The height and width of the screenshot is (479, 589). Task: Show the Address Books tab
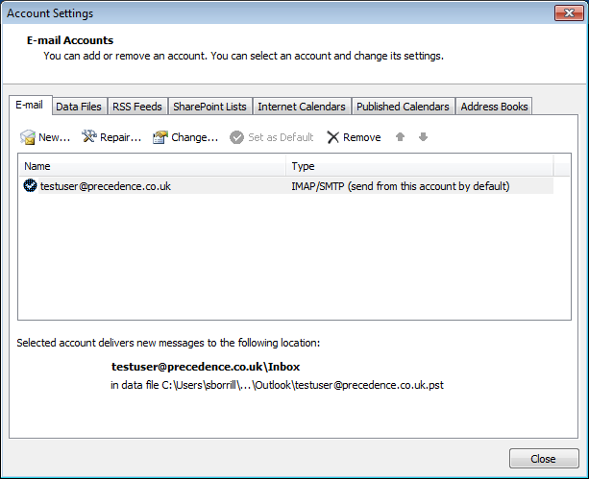click(494, 107)
